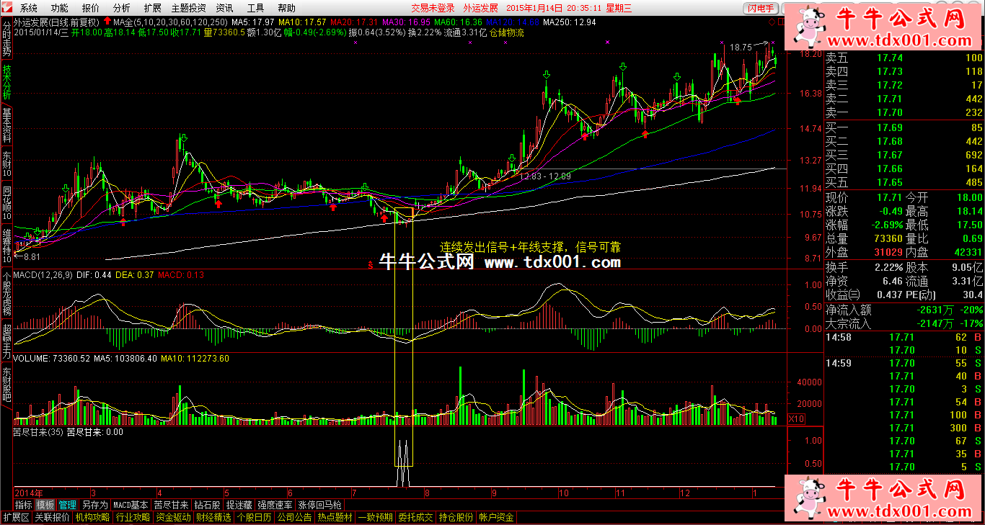Click the red app logo icon
This screenshot has width=985, height=525.
tap(7, 8)
